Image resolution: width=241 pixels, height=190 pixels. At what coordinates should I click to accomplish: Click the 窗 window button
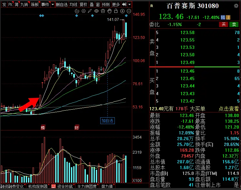point(98,5)
